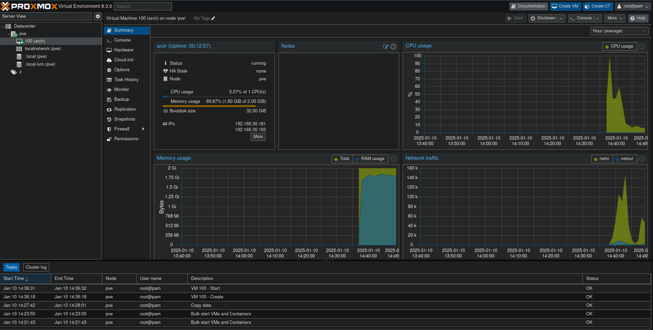The height and width of the screenshot is (330, 653).
Task: Select the VM 100 - Create task
Action: (326, 297)
